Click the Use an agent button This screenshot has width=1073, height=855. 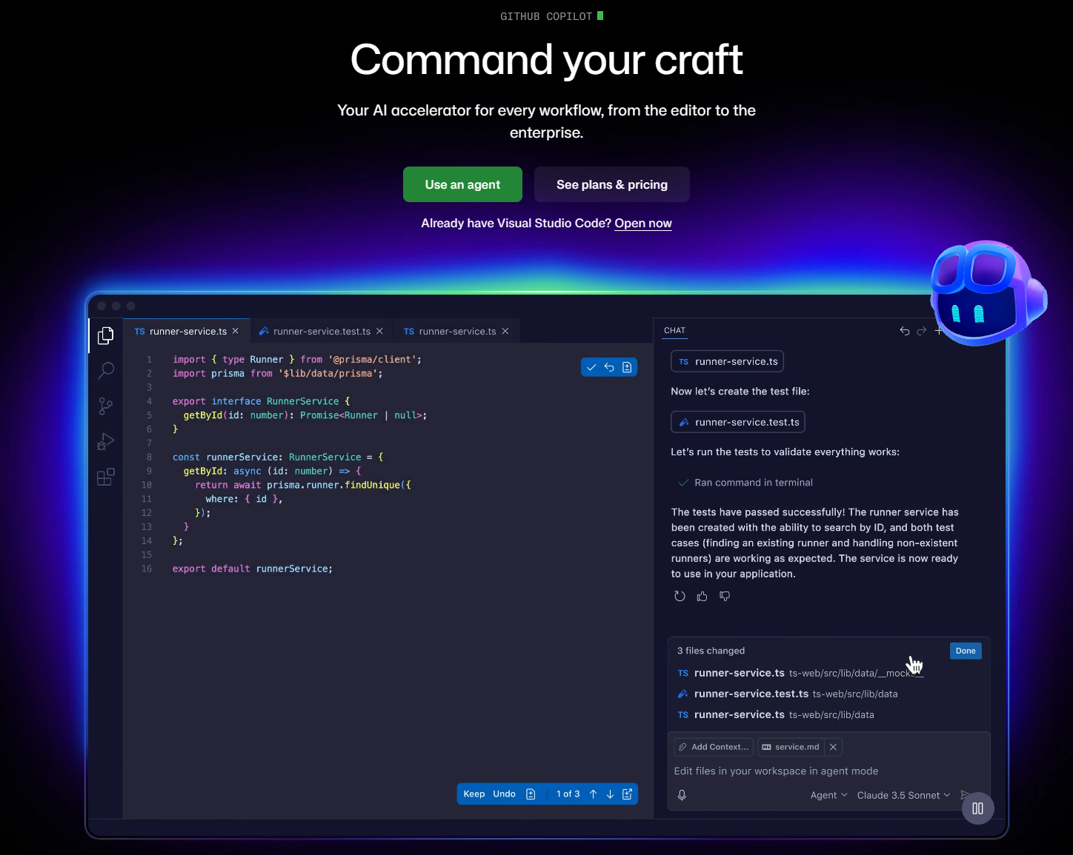point(462,184)
